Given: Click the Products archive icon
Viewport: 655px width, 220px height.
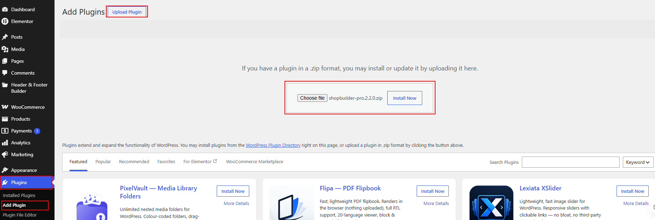Looking at the screenshot, I should 5,119.
